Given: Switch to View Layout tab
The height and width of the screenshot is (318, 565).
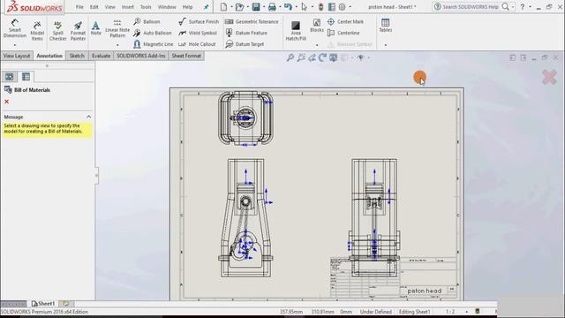Looking at the screenshot, I should [x=17, y=56].
